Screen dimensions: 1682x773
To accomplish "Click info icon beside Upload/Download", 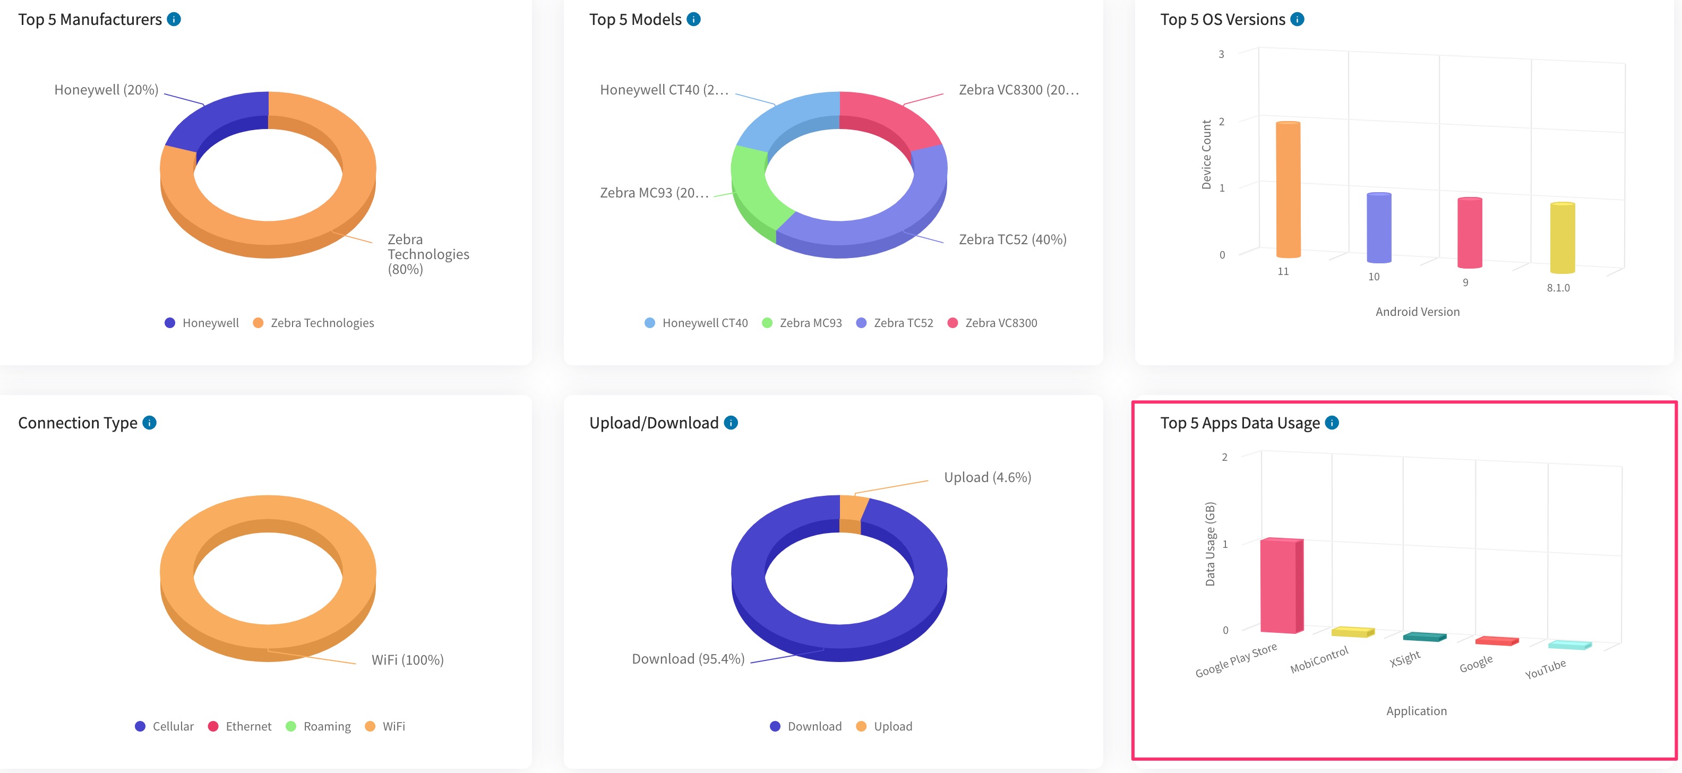I will coord(731,423).
